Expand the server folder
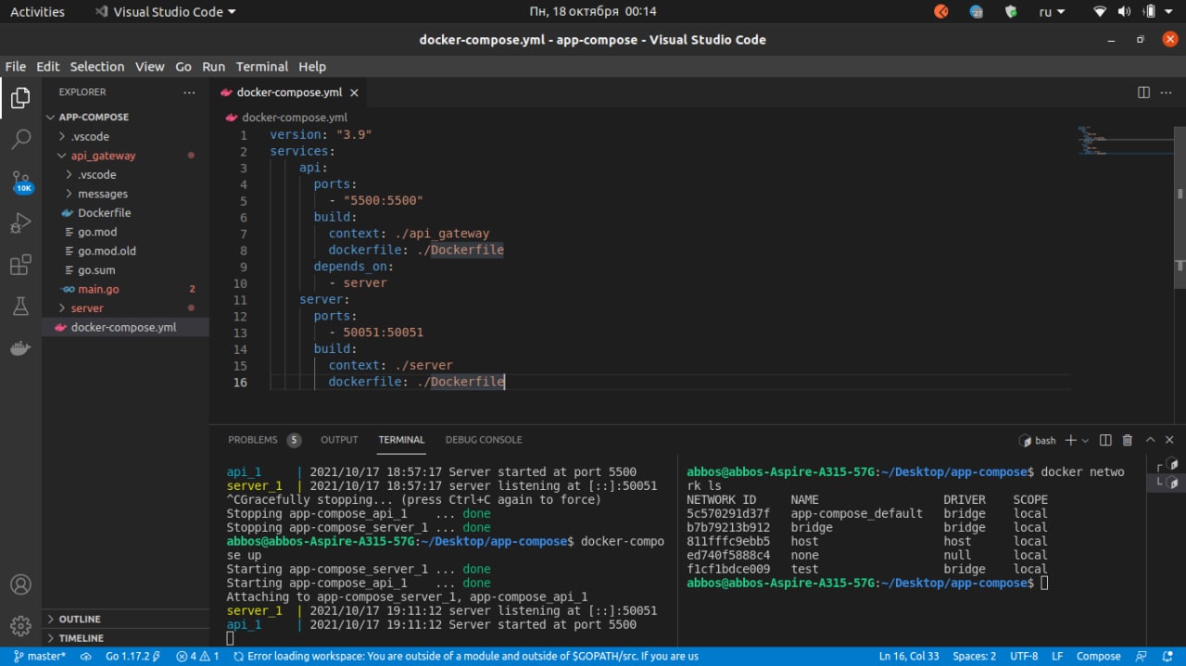Image resolution: width=1186 pixels, height=666 pixels. (x=87, y=308)
